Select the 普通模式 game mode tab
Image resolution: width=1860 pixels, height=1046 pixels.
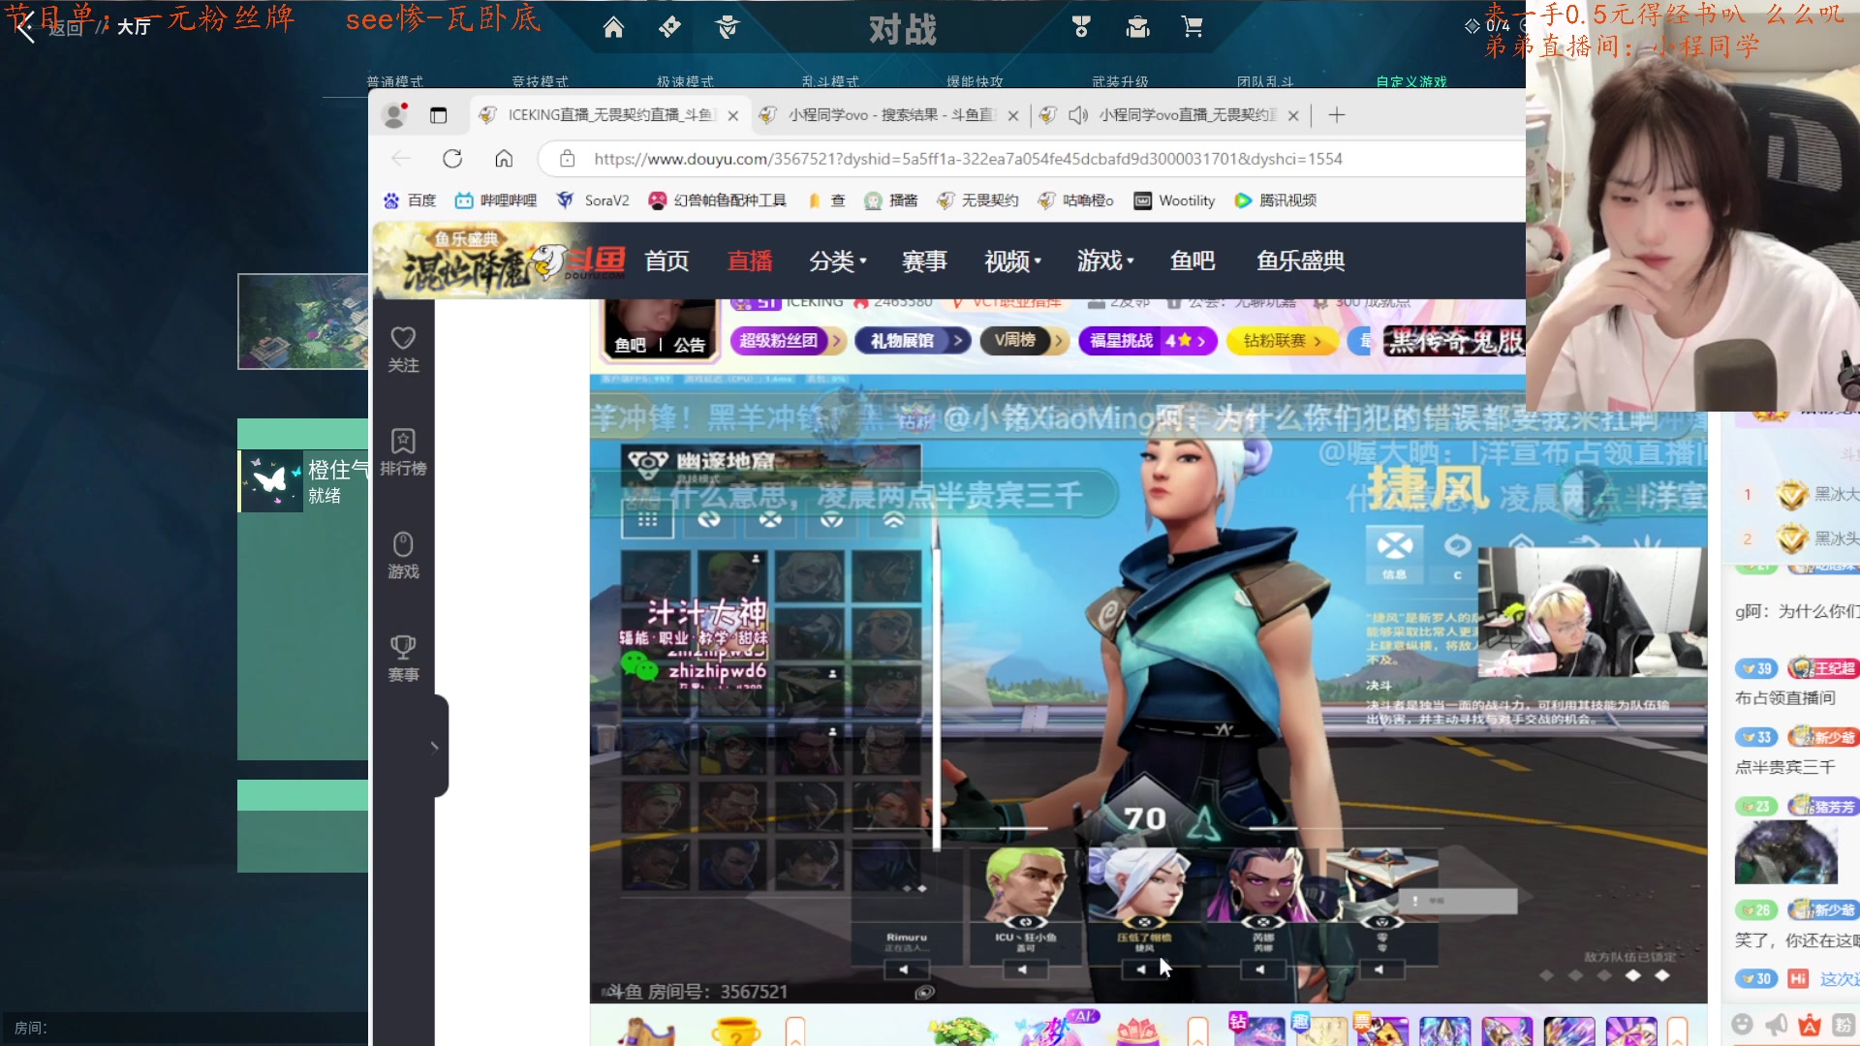(394, 80)
